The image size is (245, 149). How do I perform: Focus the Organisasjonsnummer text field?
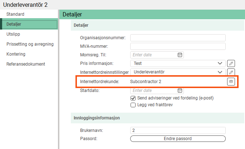[178, 38]
